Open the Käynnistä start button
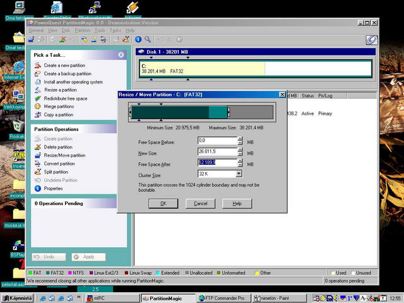This screenshot has width=404, height=303. coord(18,298)
